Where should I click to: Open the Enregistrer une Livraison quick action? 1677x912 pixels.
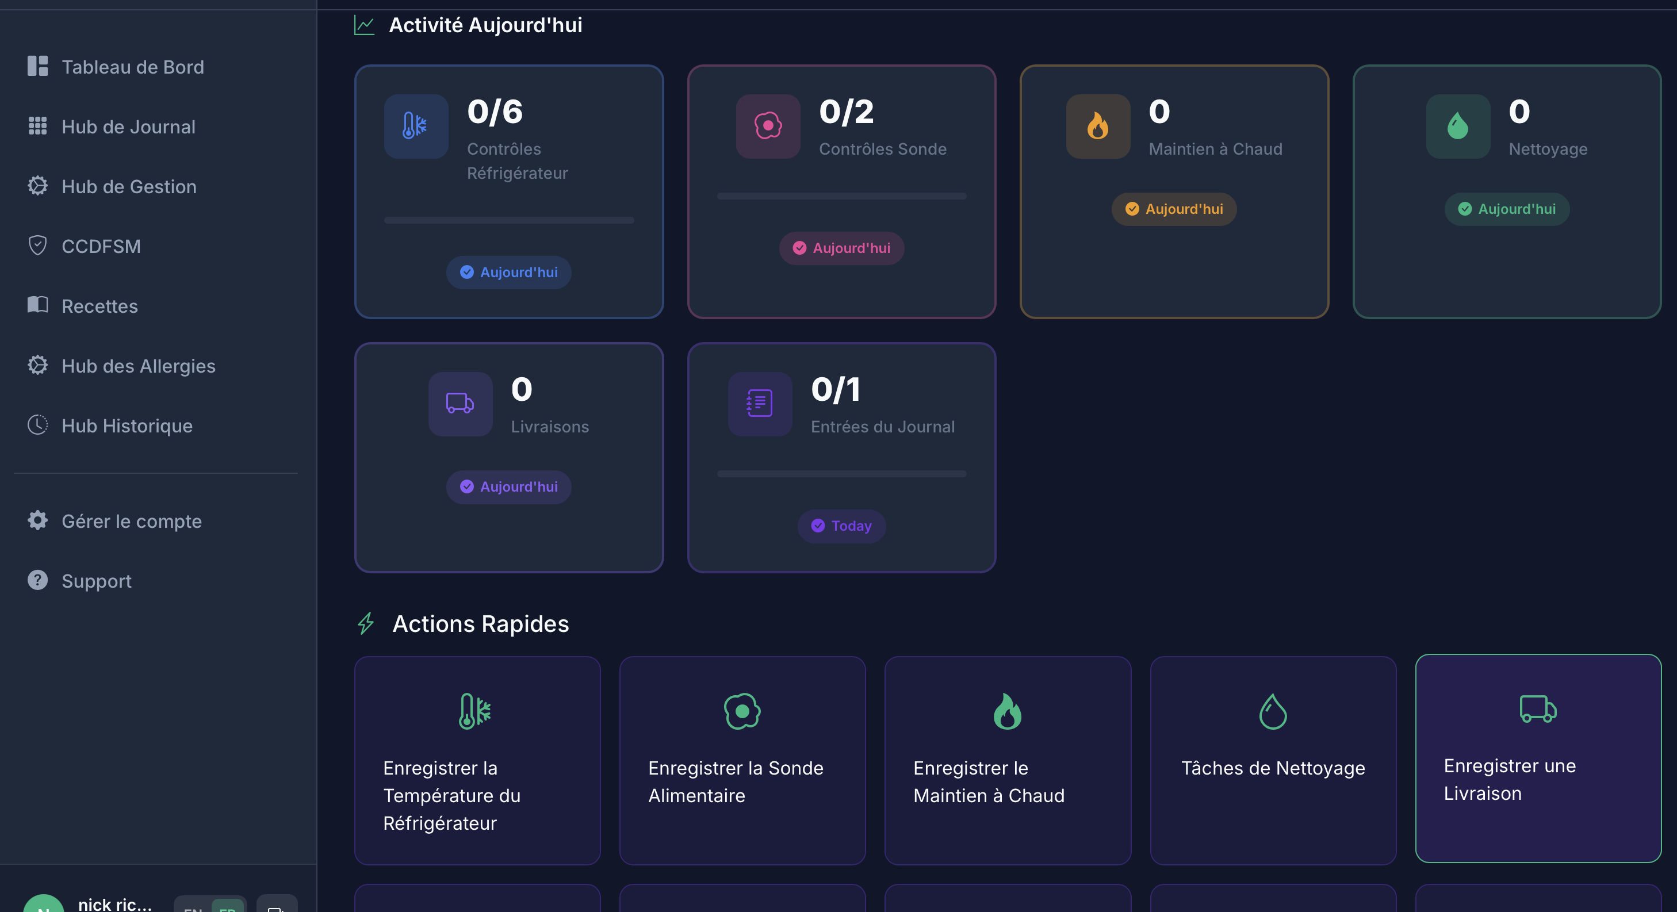tap(1538, 758)
